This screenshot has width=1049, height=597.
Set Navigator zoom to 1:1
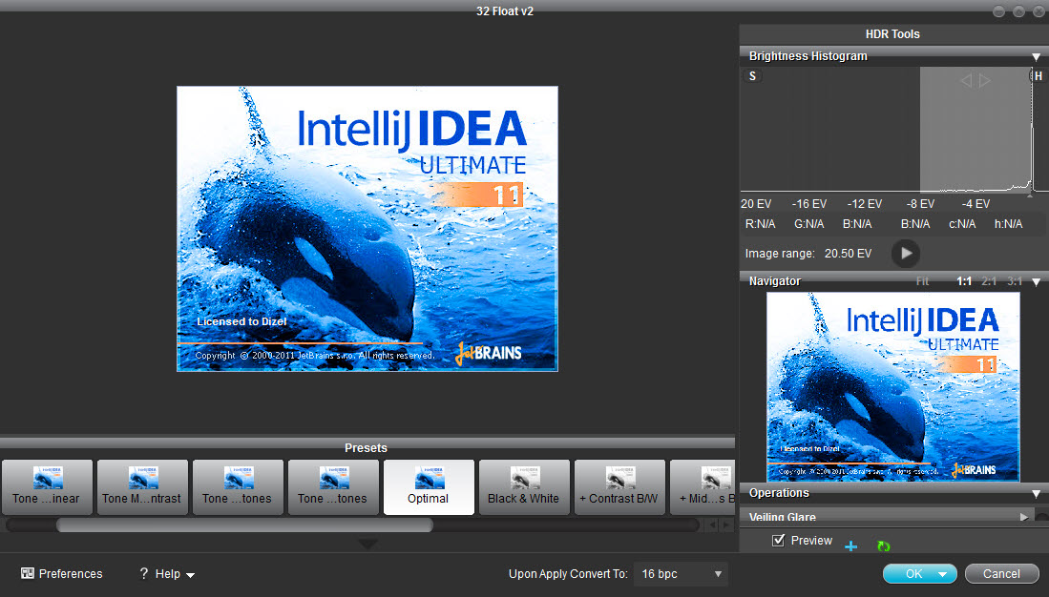tap(964, 281)
